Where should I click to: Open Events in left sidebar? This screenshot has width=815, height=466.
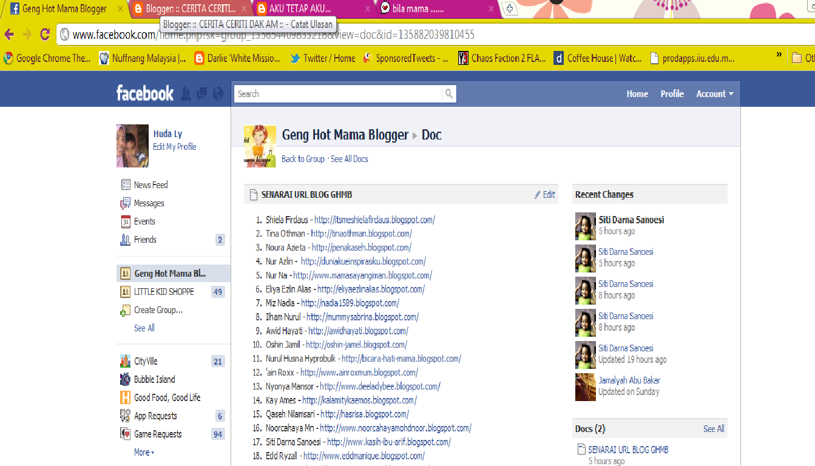pyautogui.click(x=144, y=221)
